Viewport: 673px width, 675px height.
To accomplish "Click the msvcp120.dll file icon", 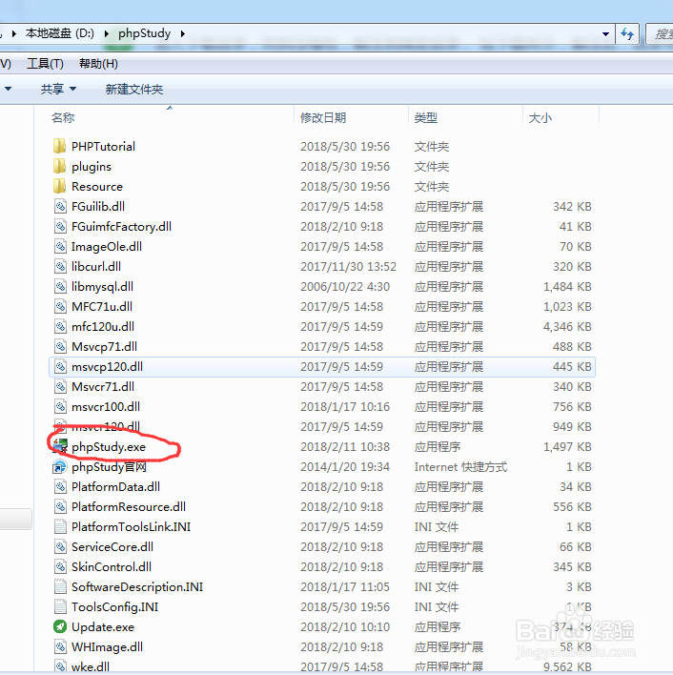I will (60, 366).
